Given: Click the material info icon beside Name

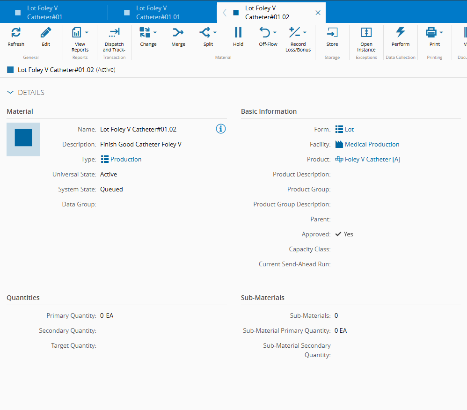Looking at the screenshot, I should tap(221, 129).
